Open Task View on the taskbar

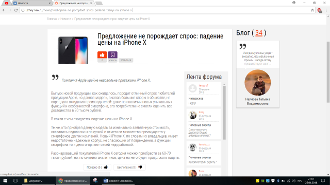click(x=15, y=180)
